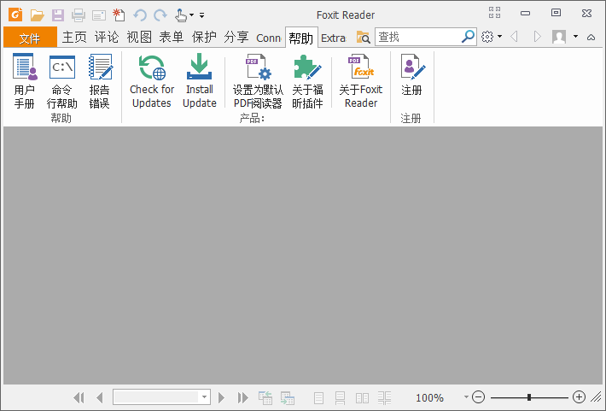The image size is (606, 411).
Task: Open the 文件 file menu
Action: click(30, 38)
